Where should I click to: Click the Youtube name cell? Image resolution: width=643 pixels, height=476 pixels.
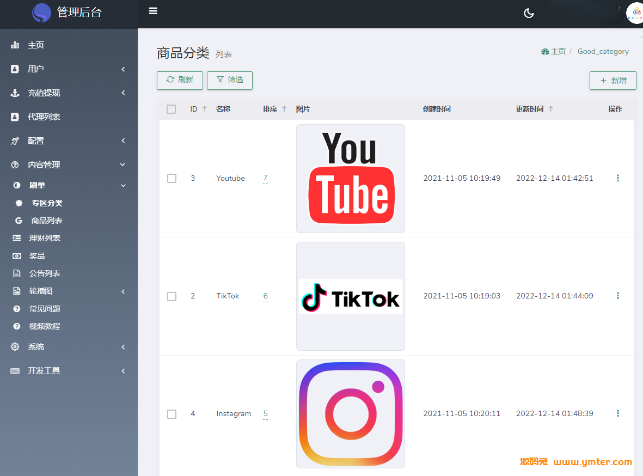pyautogui.click(x=230, y=178)
